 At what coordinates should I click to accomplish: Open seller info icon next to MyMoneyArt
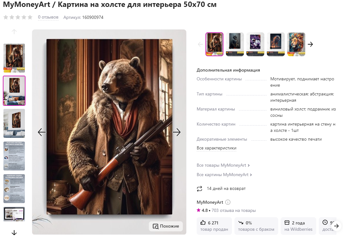228,202
